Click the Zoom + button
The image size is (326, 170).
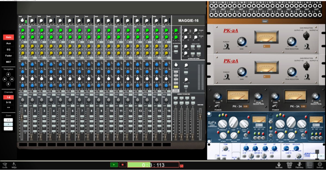pos(8,124)
